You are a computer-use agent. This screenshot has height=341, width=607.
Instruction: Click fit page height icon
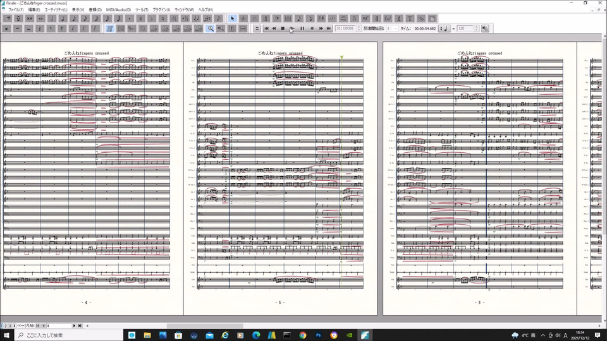click(232, 28)
